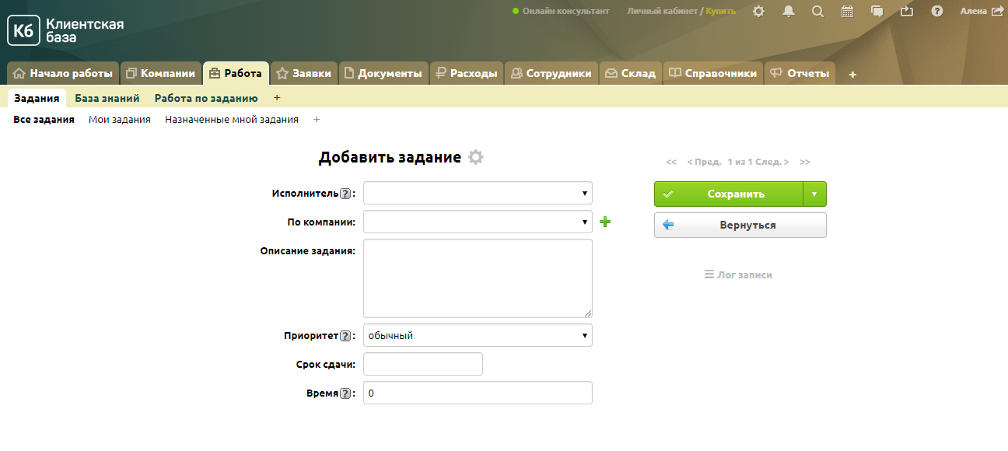
Task: Click green plus to add company
Action: pyautogui.click(x=605, y=222)
